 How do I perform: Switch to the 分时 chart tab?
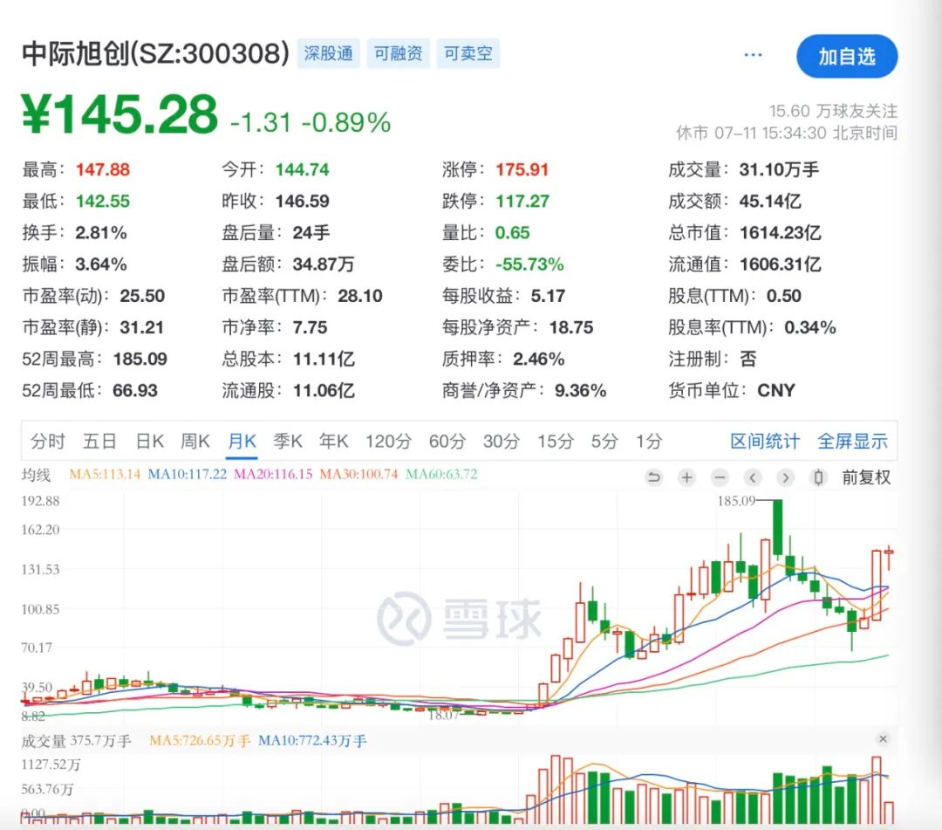click(47, 441)
